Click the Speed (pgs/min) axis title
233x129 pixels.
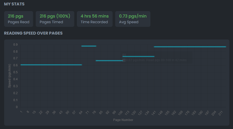(x=10, y=76)
